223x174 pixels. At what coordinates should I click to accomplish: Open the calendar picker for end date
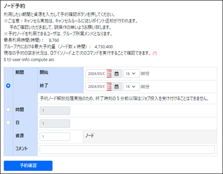(x=117, y=86)
